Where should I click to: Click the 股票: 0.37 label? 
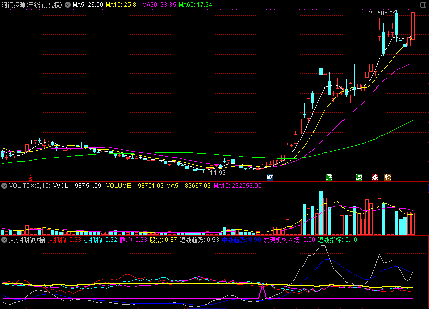coord(163,240)
